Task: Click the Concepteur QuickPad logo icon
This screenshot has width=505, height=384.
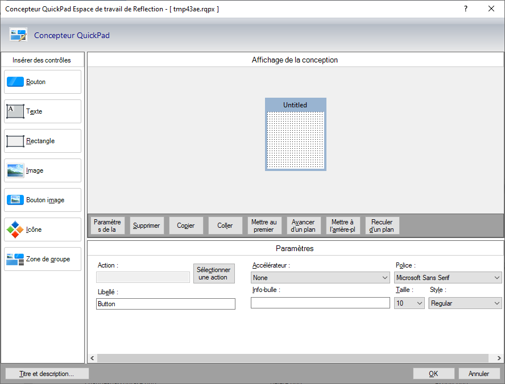Action: [18, 35]
